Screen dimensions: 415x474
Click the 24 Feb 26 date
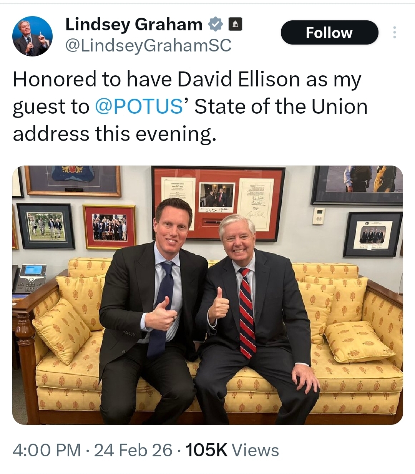pyautogui.click(x=133, y=450)
